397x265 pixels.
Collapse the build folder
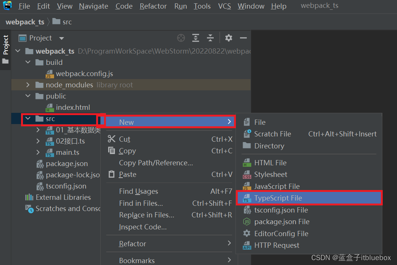(28, 62)
